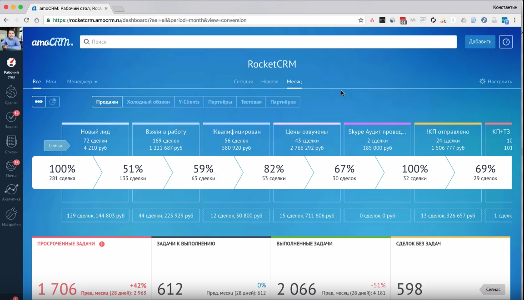Open the Почта mail icon
The image size is (524, 300).
pyautogui.click(x=11, y=167)
